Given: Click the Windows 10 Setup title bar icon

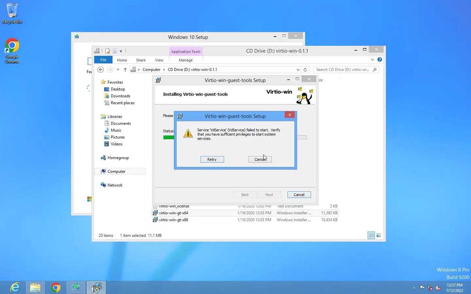Looking at the screenshot, I should coord(77,37).
